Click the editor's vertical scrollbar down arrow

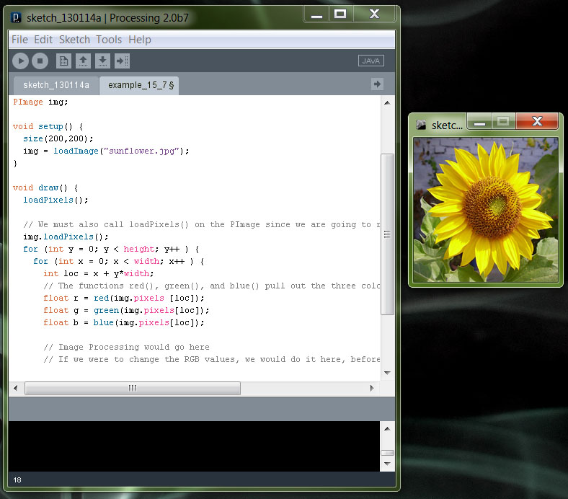[387, 373]
